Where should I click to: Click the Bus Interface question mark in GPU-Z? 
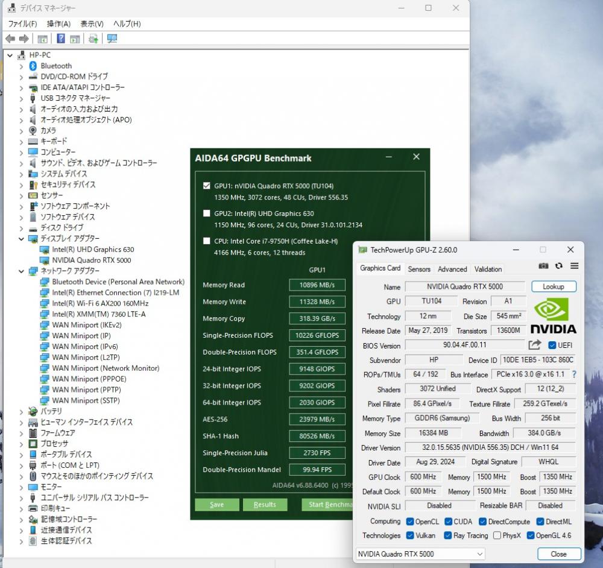(x=574, y=374)
